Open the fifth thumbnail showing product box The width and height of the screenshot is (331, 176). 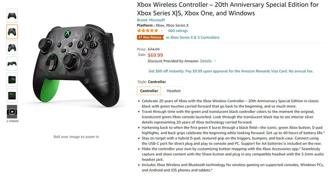[12, 80]
